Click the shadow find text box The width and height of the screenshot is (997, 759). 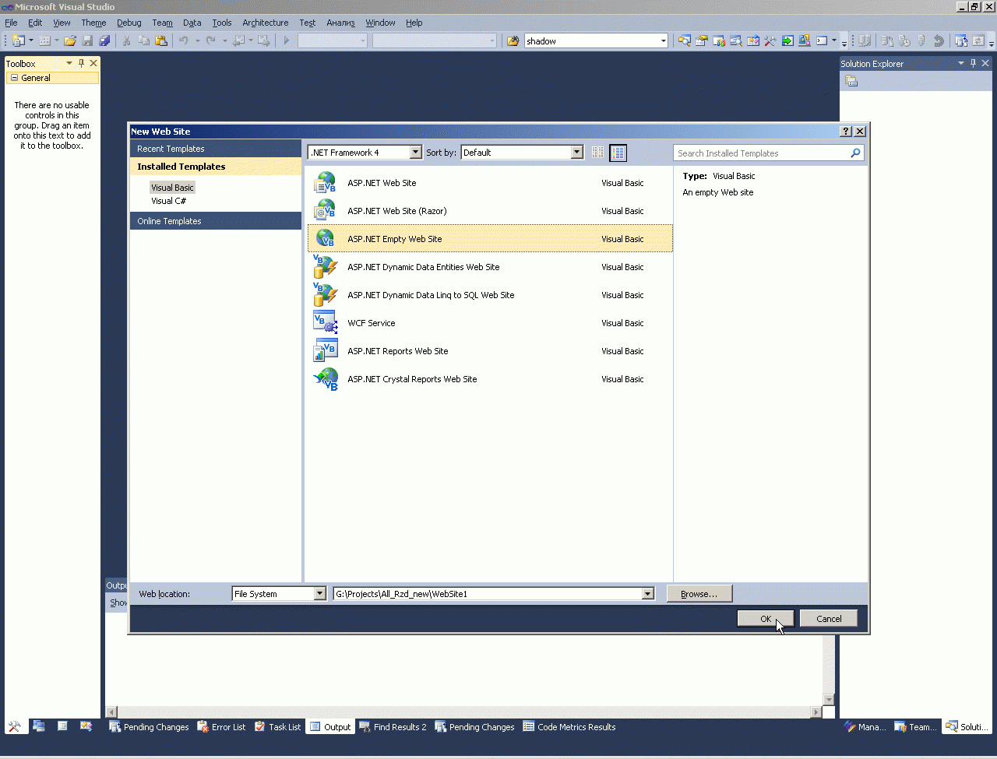click(591, 40)
